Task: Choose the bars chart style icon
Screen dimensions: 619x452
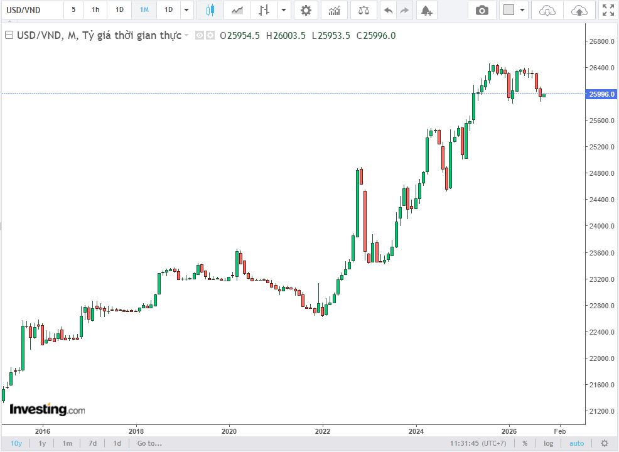Action: (x=264, y=10)
